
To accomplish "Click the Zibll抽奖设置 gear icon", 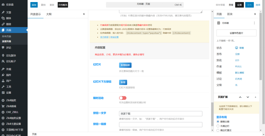I will pos(3,118).
